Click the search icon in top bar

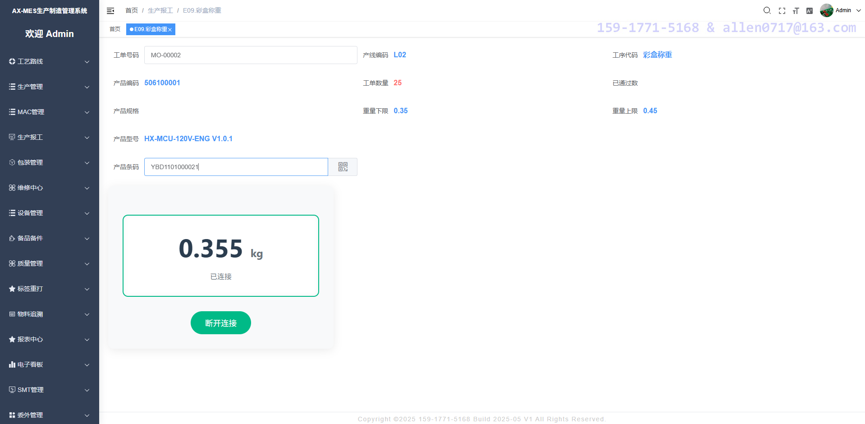(x=767, y=10)
